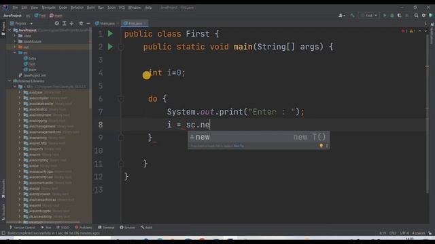The width and height of the screenshot is (435, 244).
Task: Expand all using the Project panel toolbar icon
Action: 65,24
